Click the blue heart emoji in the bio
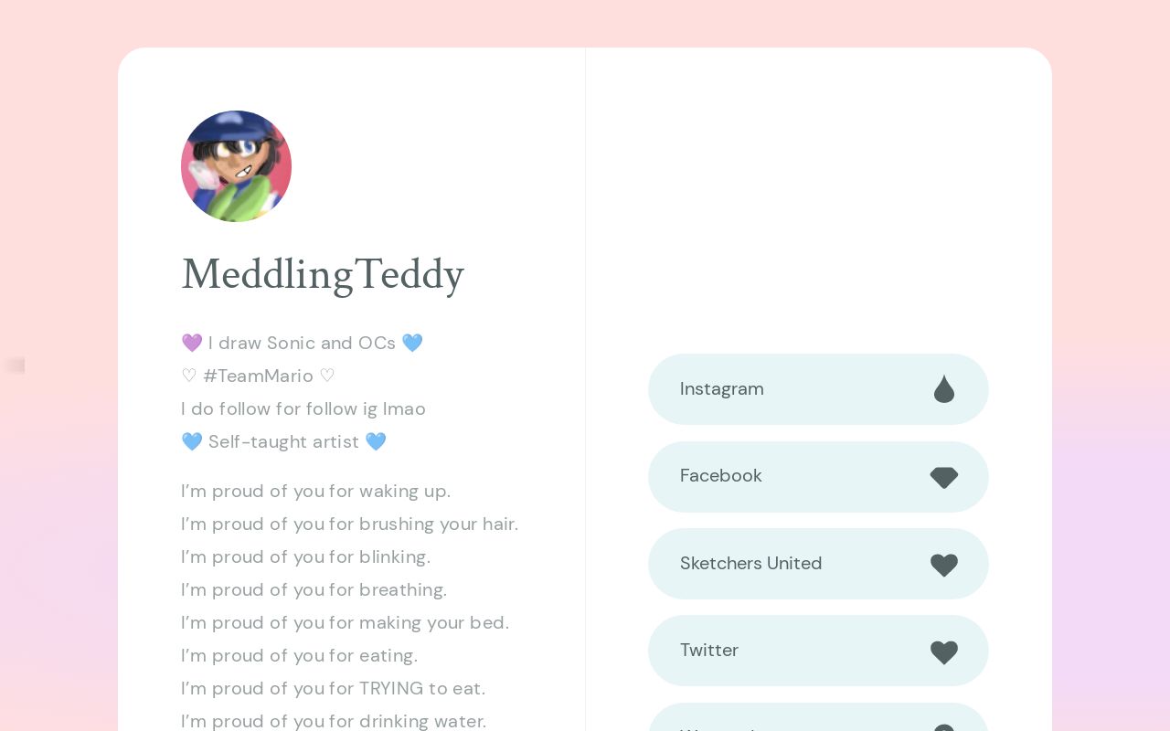The image size is (1170, 731). click(412, 343)
